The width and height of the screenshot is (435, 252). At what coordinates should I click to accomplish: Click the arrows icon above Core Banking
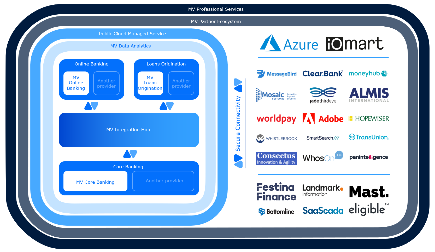tap(130, 154)
